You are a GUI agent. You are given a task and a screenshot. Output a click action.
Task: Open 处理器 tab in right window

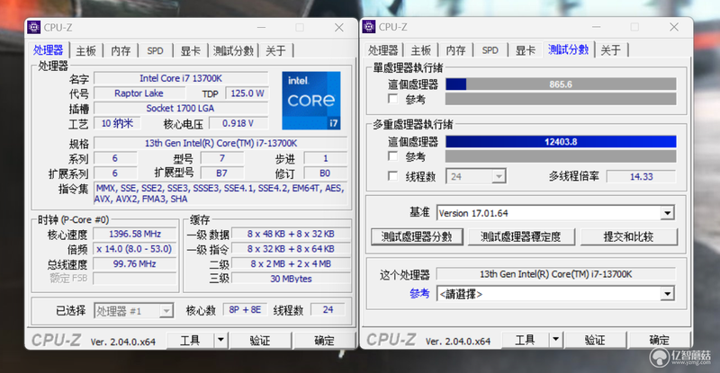tap(383, 50)
